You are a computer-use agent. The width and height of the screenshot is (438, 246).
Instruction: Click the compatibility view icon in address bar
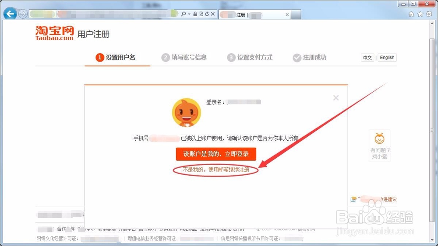tap(201, 14)
